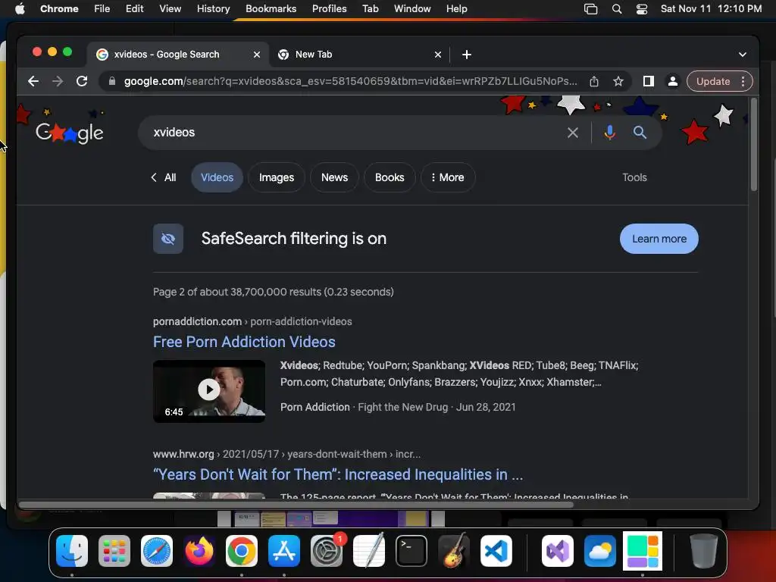
Task: Select the News filter chip
Action: (334, 177)
